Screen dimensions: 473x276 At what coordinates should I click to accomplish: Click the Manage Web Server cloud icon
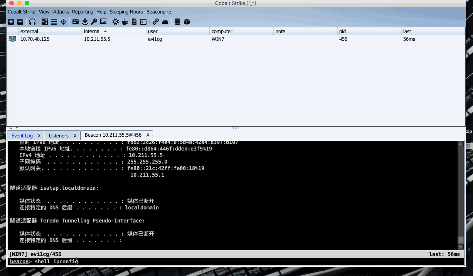click(x=165, y=22)
